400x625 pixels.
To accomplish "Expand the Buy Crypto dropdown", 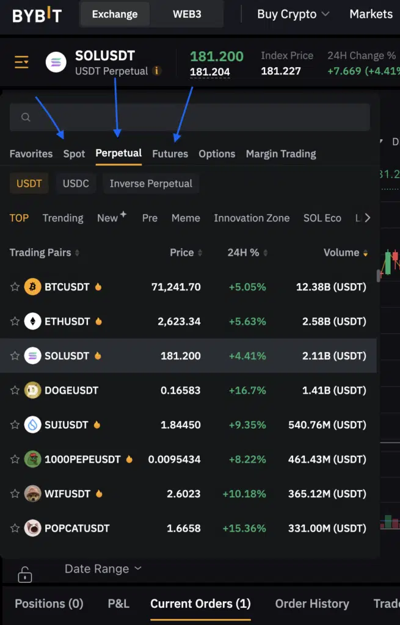I will pos(293,15).
